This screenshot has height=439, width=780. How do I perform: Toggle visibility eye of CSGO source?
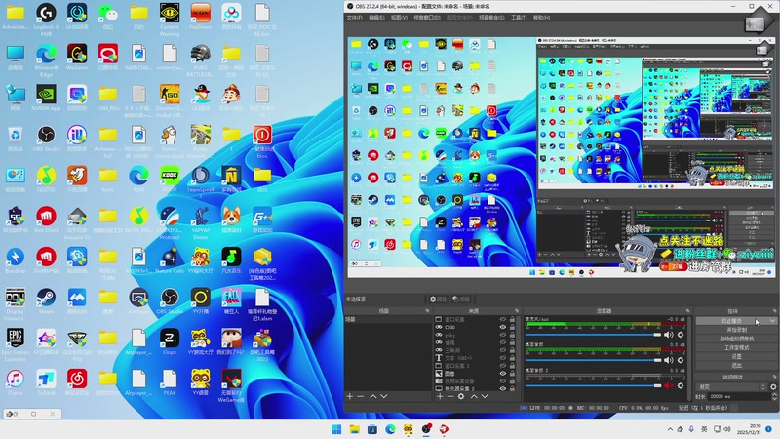click(x=503, y=327)
